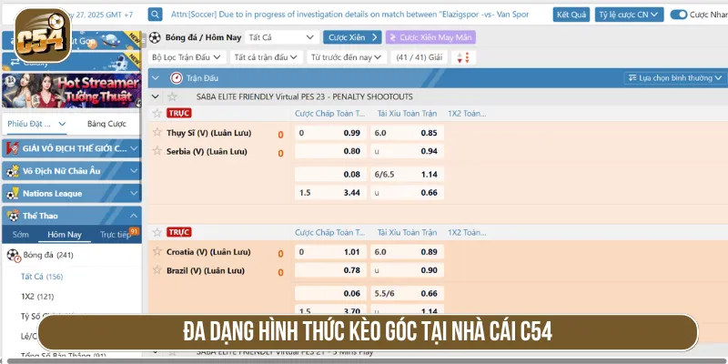Viewport: 728px width, 364px height.
Task: Click the scrolling Attn Soccer announcement
Action: pyautogui.click(x=349, y=15)
